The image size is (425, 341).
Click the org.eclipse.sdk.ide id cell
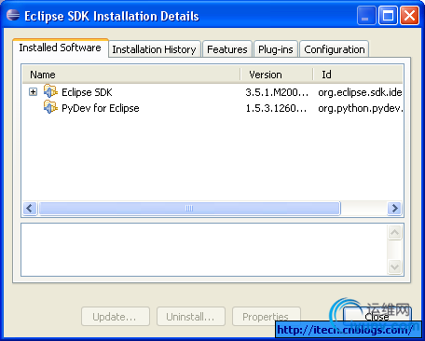(360, 92)
